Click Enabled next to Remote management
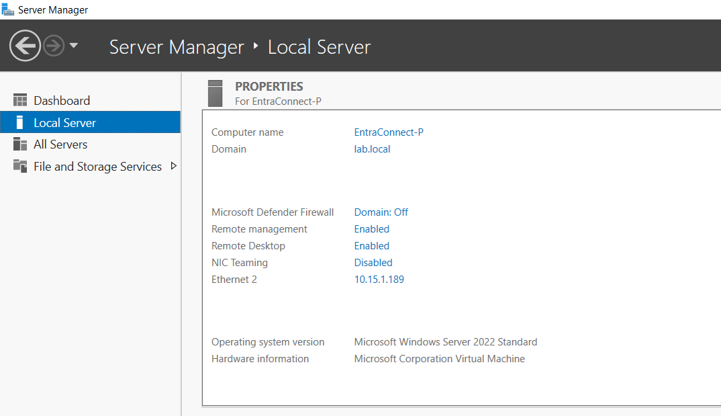 371,229
